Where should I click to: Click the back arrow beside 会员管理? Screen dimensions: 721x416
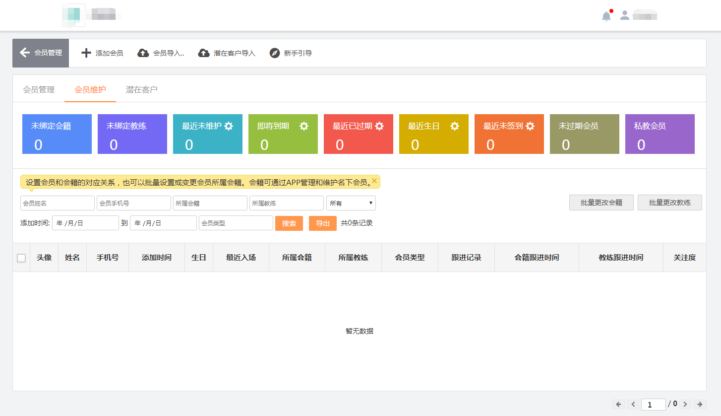click(x=24, y=53)
